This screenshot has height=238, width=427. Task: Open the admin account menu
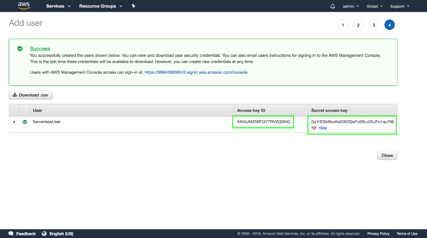351,6
